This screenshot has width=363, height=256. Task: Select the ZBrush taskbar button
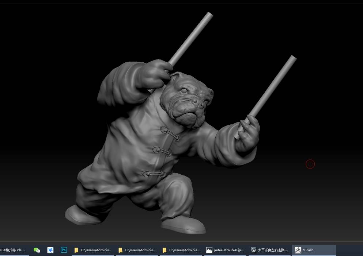coord(314,250)
